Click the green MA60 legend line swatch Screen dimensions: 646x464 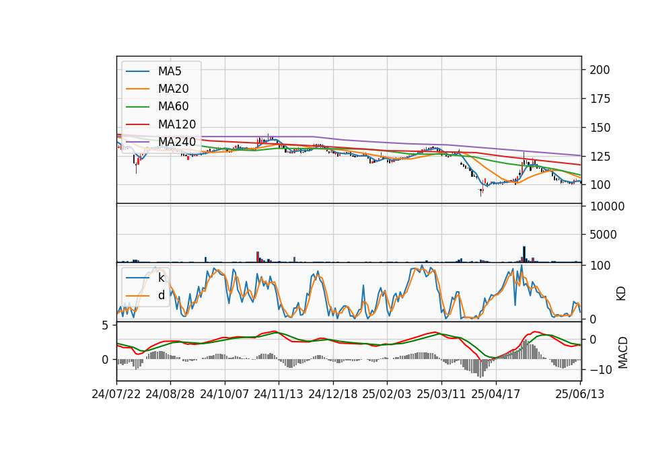(137, 107)
